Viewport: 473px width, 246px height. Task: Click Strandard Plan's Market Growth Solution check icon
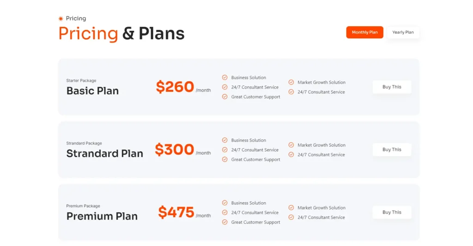pyautogui.click(x=291, y=145)
